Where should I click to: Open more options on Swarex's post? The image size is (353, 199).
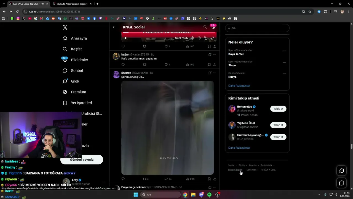(x=215, y=73)
